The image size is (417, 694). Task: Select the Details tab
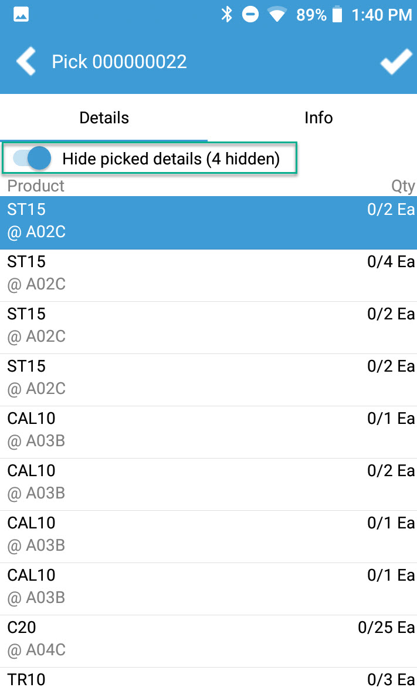(x=104, y=117)
